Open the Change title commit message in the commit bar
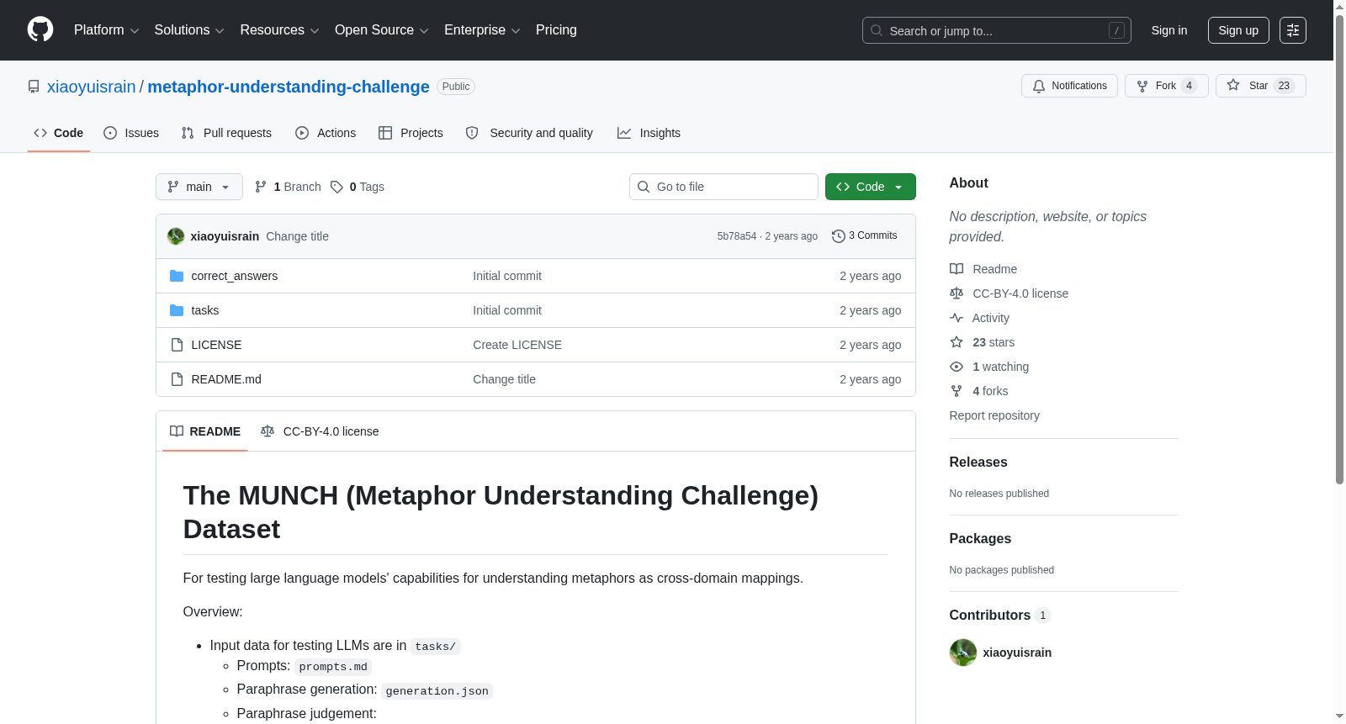 point(297,236)
